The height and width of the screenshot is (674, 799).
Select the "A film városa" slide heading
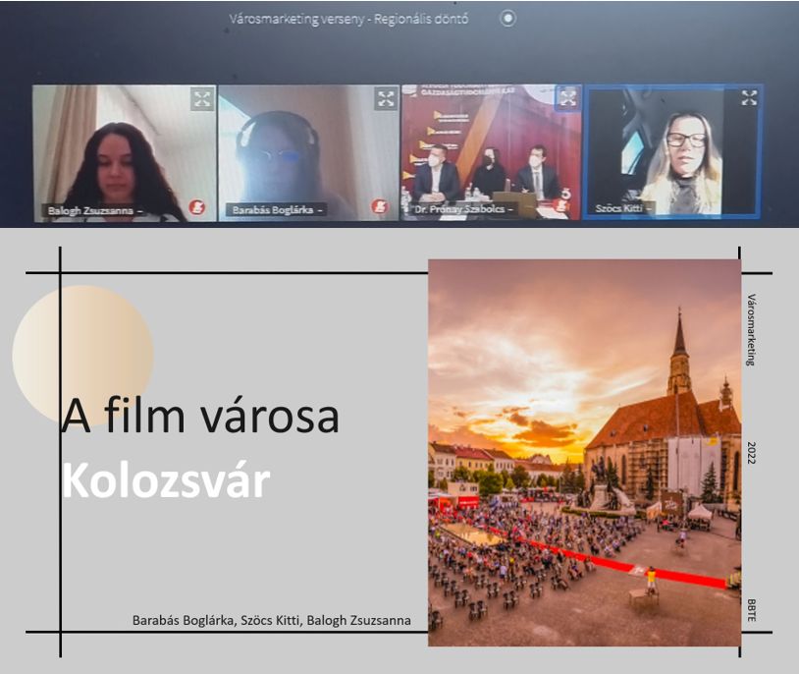pos(201,417)
